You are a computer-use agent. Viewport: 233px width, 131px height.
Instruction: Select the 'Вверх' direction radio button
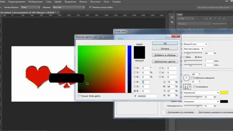[x=184, y=57]
